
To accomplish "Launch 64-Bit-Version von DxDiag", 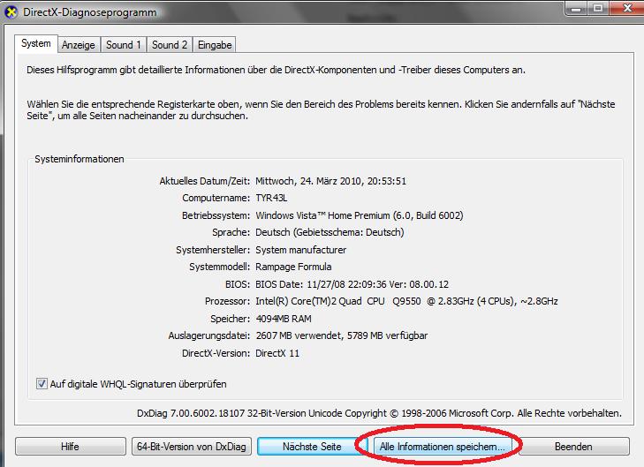I will pos(192,446).
